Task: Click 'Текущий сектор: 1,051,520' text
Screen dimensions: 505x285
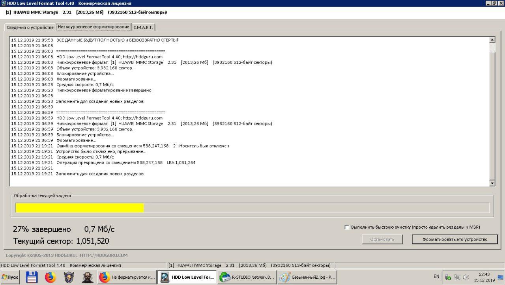Action: pos(61,241)
